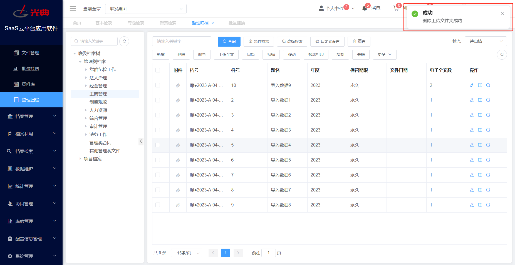Check the 导入数据4 row checkbox

pos(158,145)
